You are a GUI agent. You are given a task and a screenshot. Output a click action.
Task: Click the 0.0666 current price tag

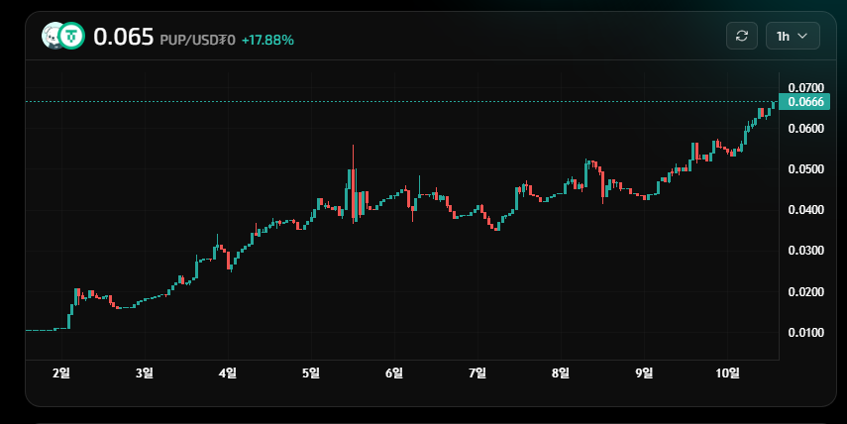[804, 102]
